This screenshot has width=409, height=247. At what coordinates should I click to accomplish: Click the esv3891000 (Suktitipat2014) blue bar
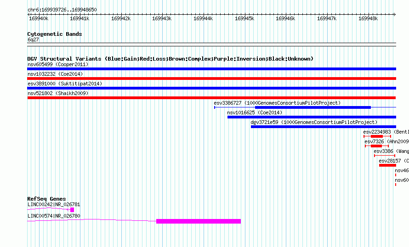(211, 88)
